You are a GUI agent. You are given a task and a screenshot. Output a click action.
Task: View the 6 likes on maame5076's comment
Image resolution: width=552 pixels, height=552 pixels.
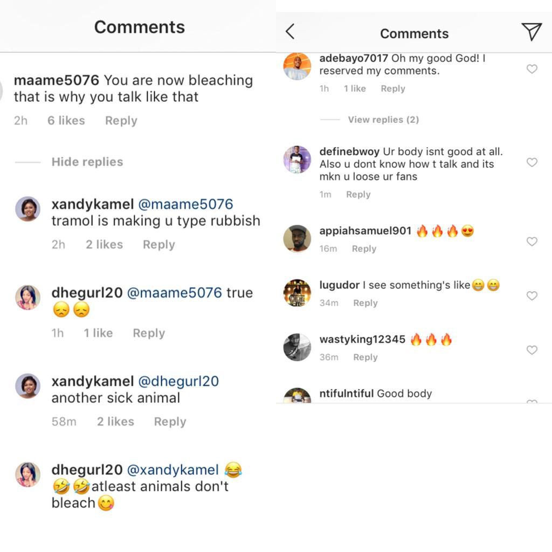click(x=66, y=121)
